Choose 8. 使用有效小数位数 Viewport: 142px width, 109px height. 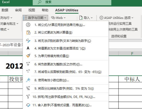pos(66,80)
